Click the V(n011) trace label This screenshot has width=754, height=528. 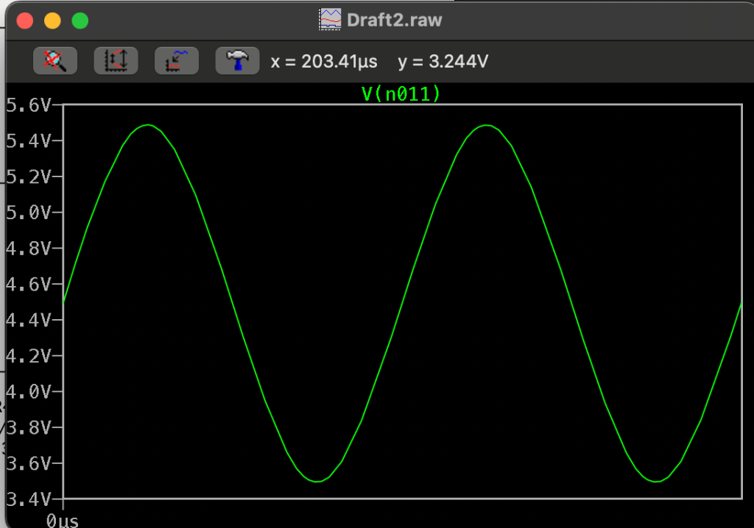coord(401,93)
